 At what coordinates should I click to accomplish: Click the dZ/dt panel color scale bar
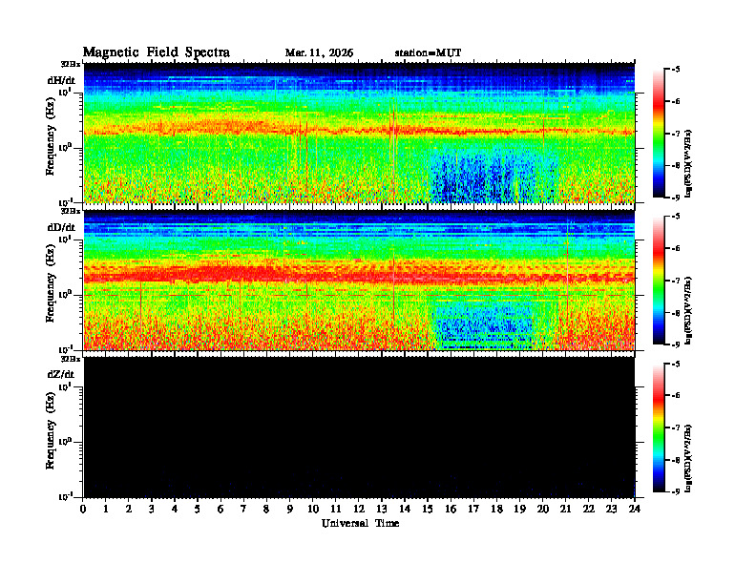(659, 428)
